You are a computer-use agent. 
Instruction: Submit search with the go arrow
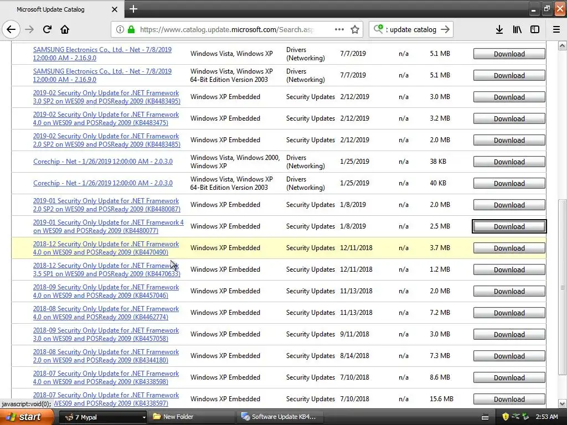point(446,30)
